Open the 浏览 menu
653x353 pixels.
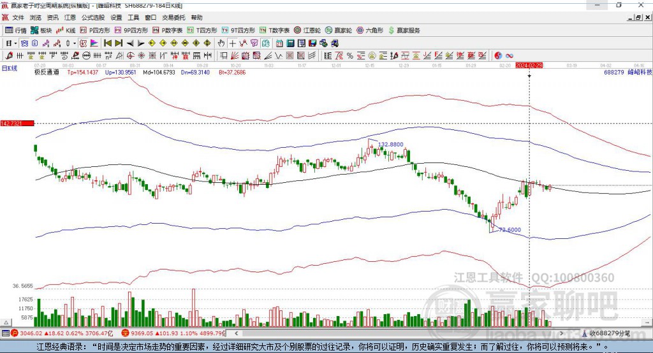click(36, 17)
